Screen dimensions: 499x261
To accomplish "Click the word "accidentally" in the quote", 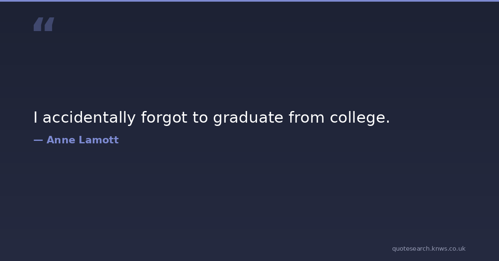I will pos(89,118).
